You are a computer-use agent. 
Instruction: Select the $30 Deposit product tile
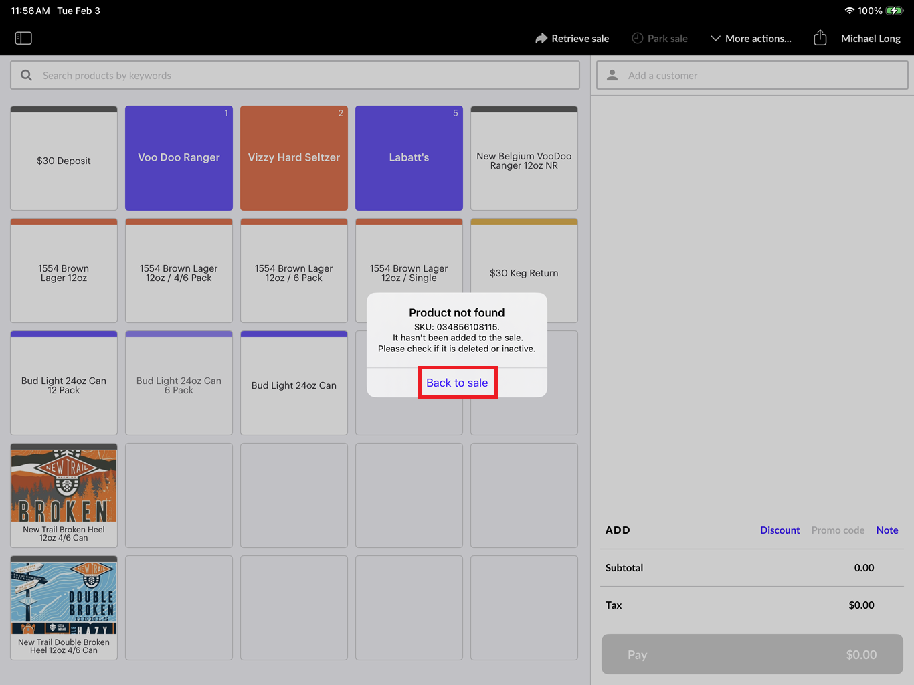[x=64, y=159]
